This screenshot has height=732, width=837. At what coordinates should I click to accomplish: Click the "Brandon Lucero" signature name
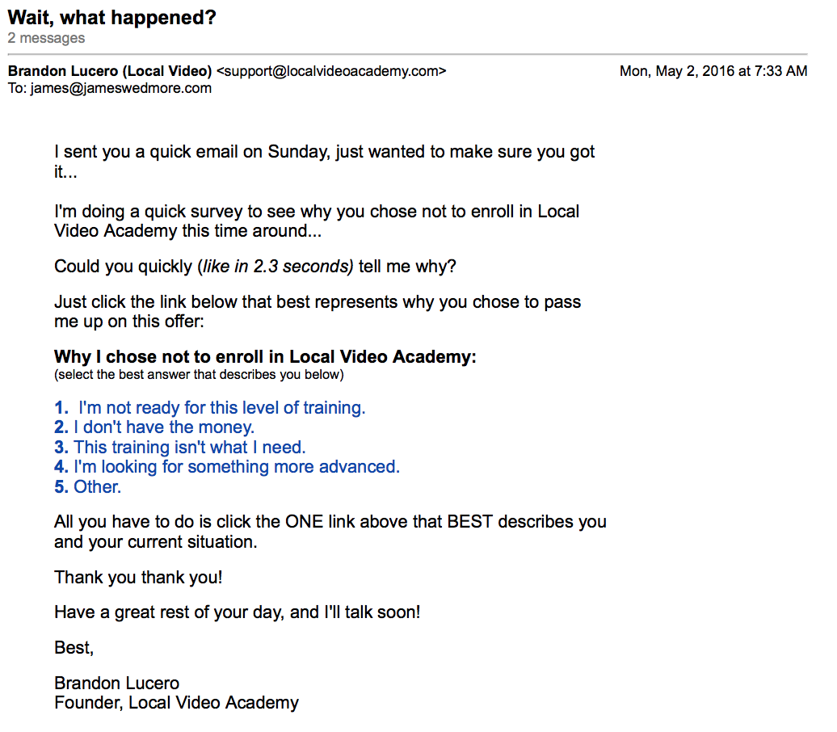(x=116, y=683)
